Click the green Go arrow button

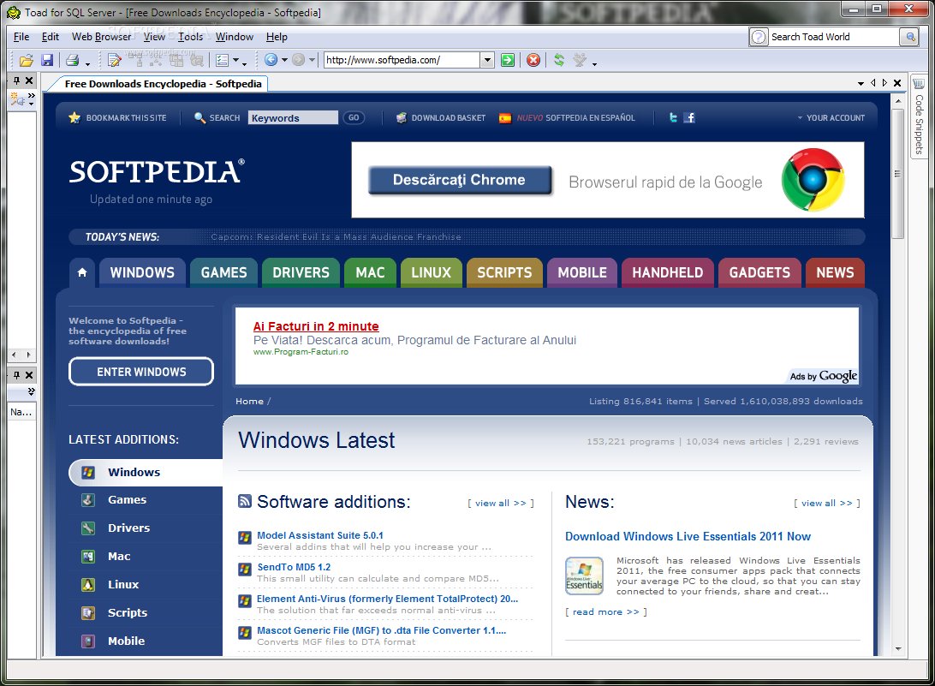coord(508,60)
